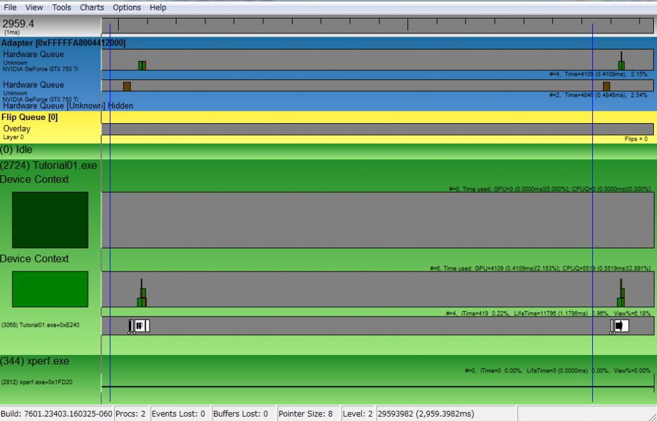Image resolution: width=657 pixels, height=421 pixels.
Task: Click the right white thread event block with arrow
Action: pos(620,326)
